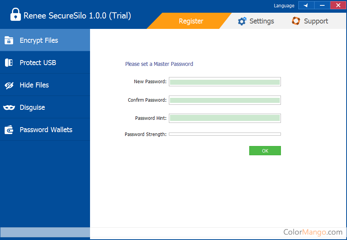Click the Password Strength meter bar
The width and height of the screenshot is (347, 240).
click(225, 134)
